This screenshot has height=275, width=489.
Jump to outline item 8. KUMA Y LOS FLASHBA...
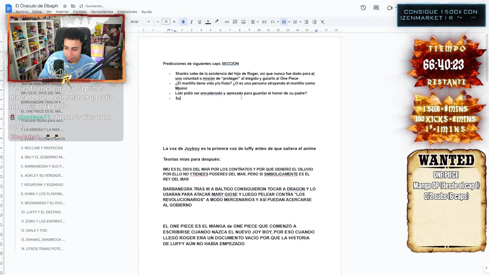[x=42, y=194]
